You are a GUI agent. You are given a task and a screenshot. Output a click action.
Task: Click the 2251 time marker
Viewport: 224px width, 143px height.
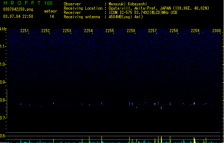[x=25, y=31]
